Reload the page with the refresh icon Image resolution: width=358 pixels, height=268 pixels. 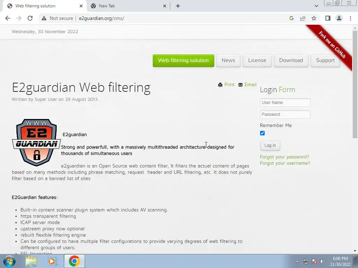tap(30, 18)
